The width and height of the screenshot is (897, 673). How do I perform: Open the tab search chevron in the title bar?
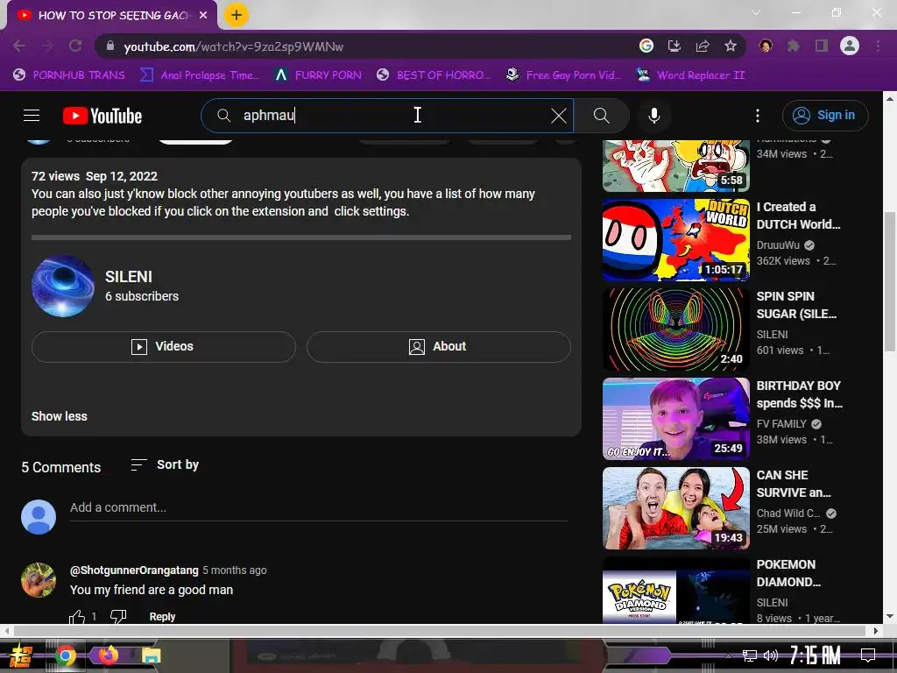tap(756, 12)
